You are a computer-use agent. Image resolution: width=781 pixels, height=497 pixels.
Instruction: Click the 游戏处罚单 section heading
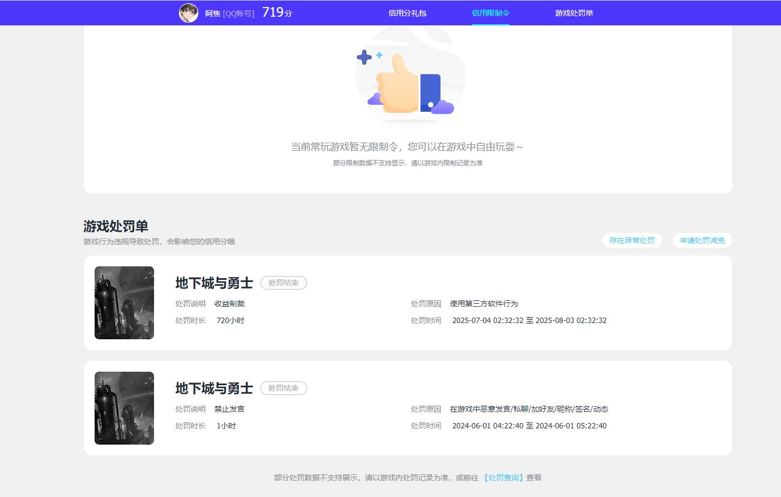point(116,226)
